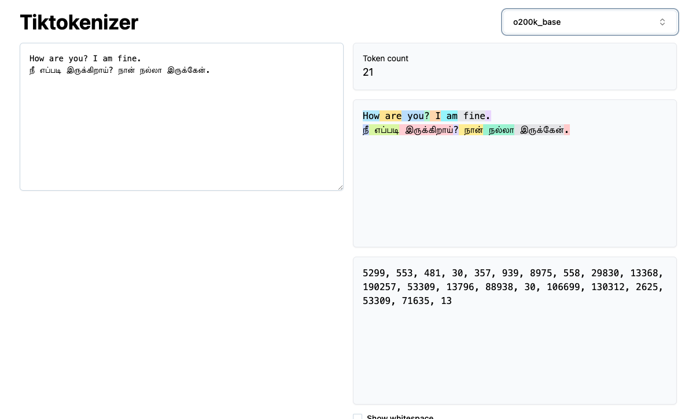Click the Tiktokenizer page title
Screen dimensions: 696x419
79,23
